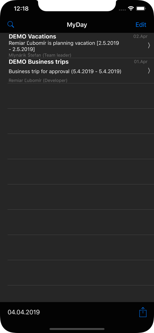Image resolution: width=154 pixels, height=333 pixels.
Task: Tap the MyDay title in navigation bar
Action: coord(77,25)
